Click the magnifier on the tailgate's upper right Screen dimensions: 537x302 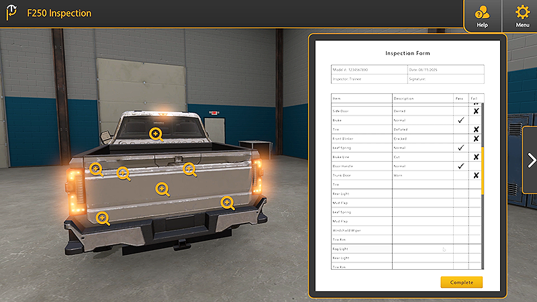[190, 169]
